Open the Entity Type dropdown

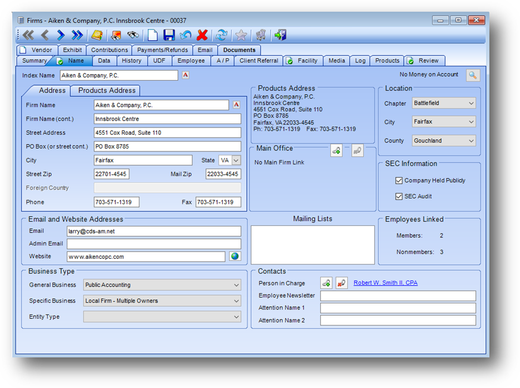[236, 317]
